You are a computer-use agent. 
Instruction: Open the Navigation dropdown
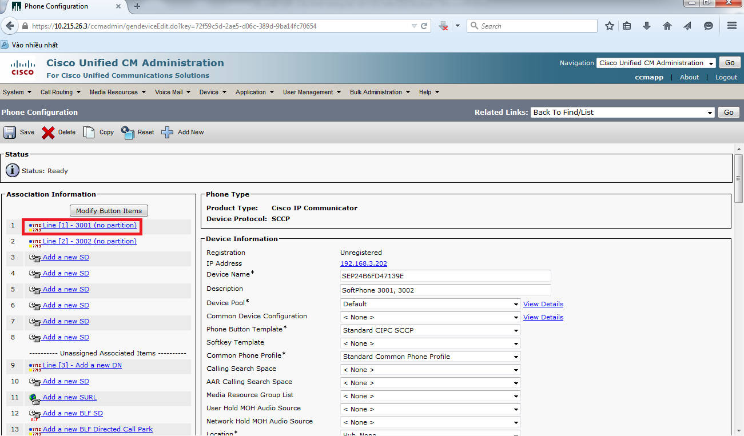point(656,63)
